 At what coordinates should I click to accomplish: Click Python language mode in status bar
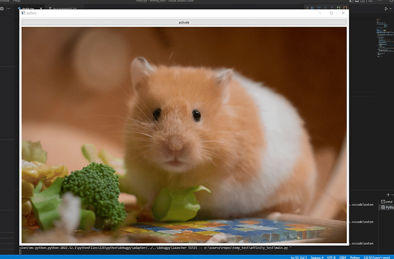[355, 257]
